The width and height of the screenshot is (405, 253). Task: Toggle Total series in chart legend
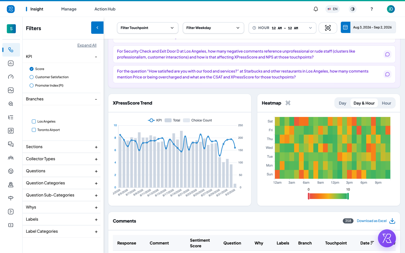(172, 120)
